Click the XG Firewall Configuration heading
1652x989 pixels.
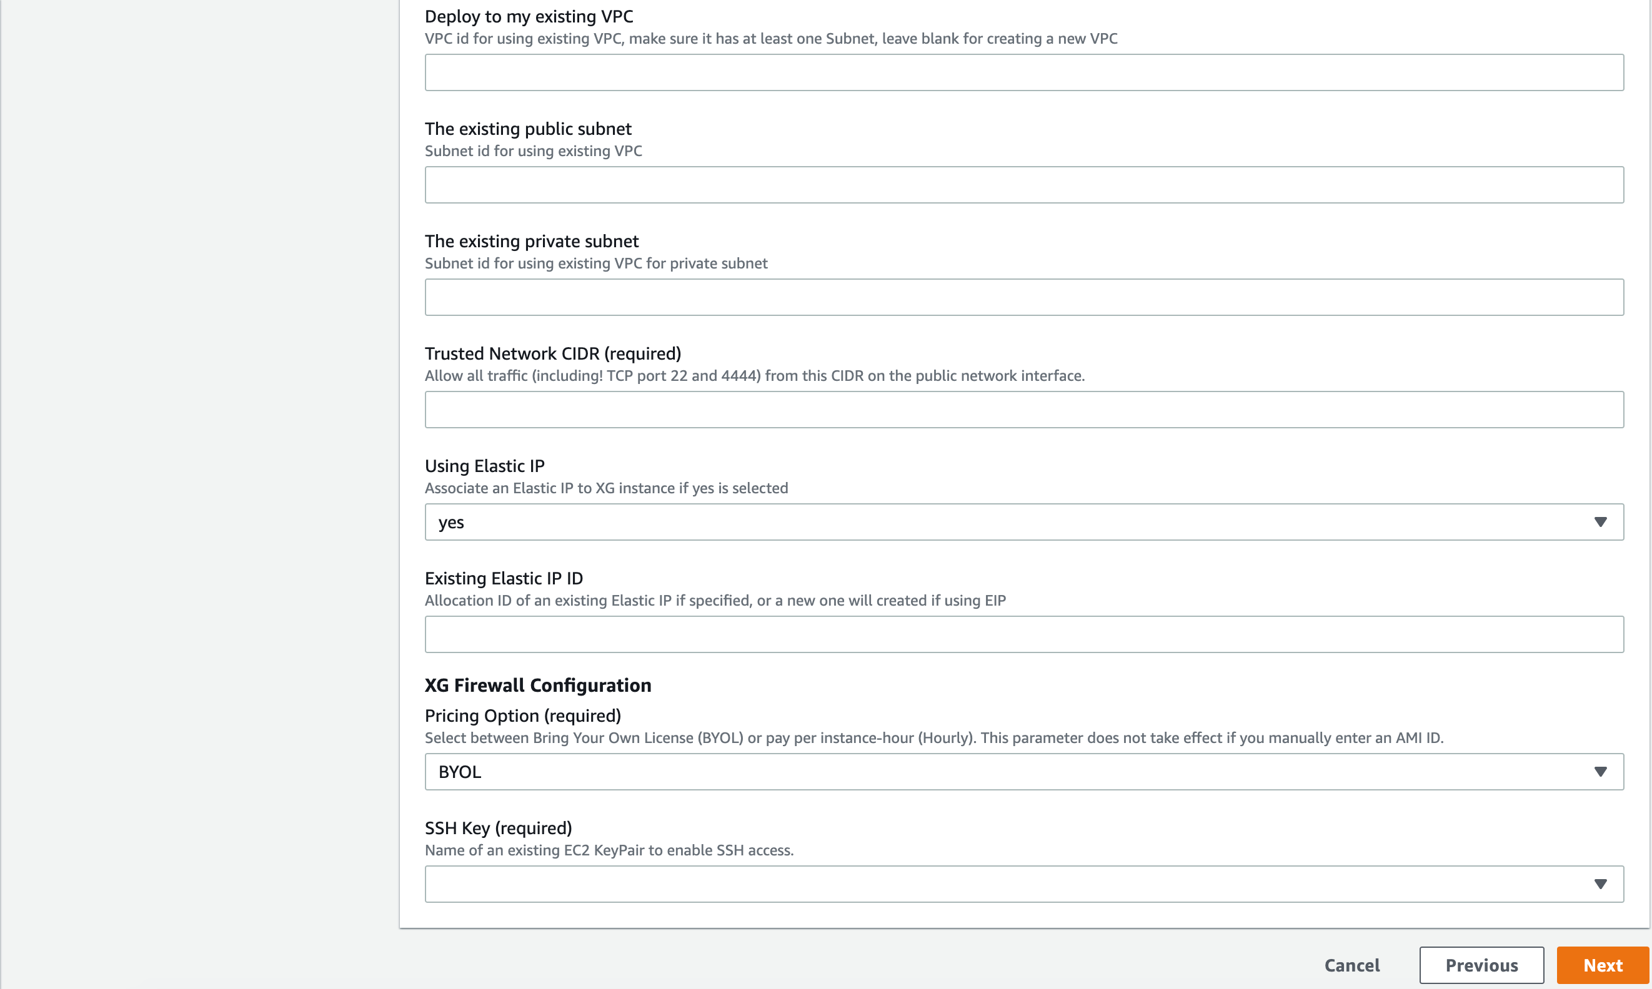pos(537,685)
